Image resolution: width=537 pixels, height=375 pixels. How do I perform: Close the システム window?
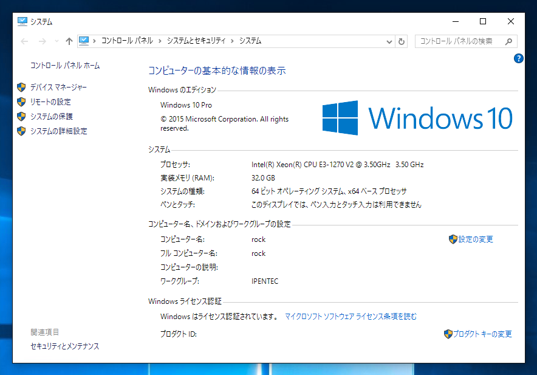click(x=511, y=22)
